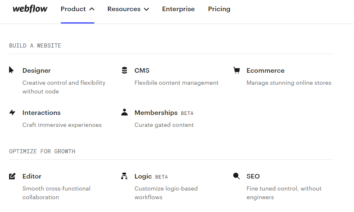Click the Editor pencil-square icon
This screenshot has height=212, width=354.
coord(12,176)
